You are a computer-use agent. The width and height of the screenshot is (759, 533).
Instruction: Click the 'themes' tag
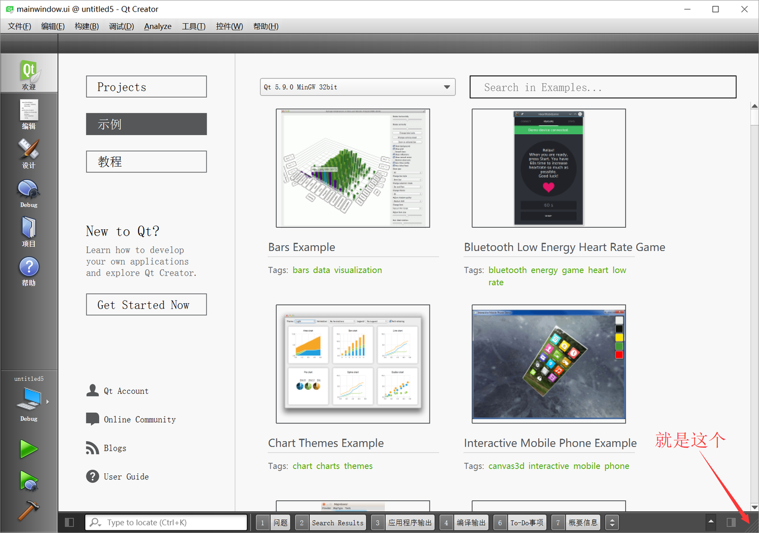358,466
